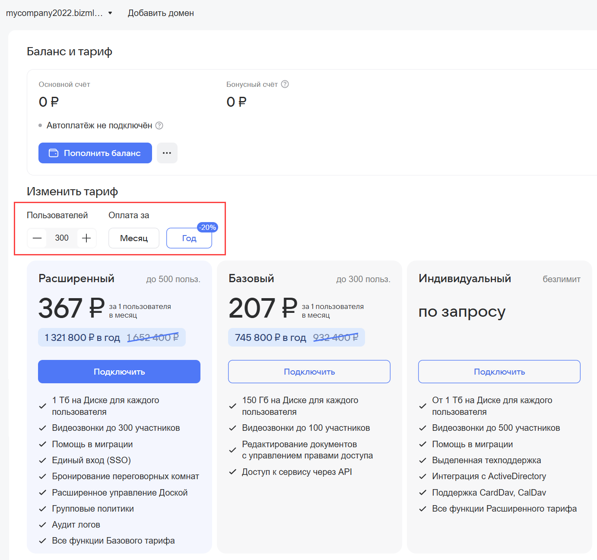Image resolution: width=597 pixels, height=560 pixels.
Task: Increase user count with plus button
Action: 86,238
